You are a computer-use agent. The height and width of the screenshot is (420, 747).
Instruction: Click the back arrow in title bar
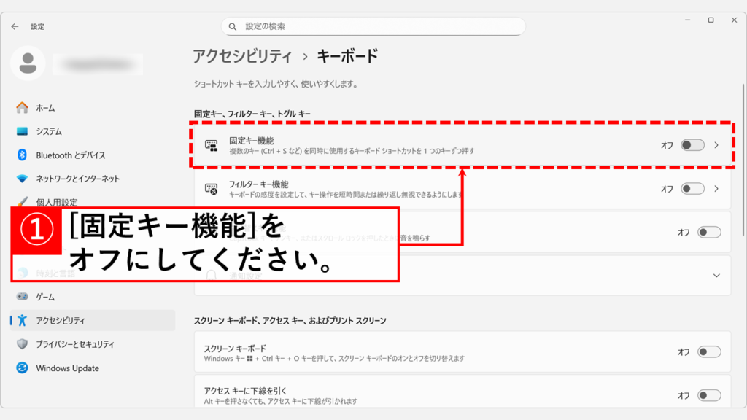(x=15, y=26)
